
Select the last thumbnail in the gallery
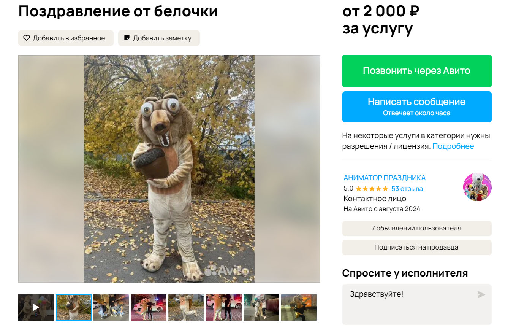[299, 307]
